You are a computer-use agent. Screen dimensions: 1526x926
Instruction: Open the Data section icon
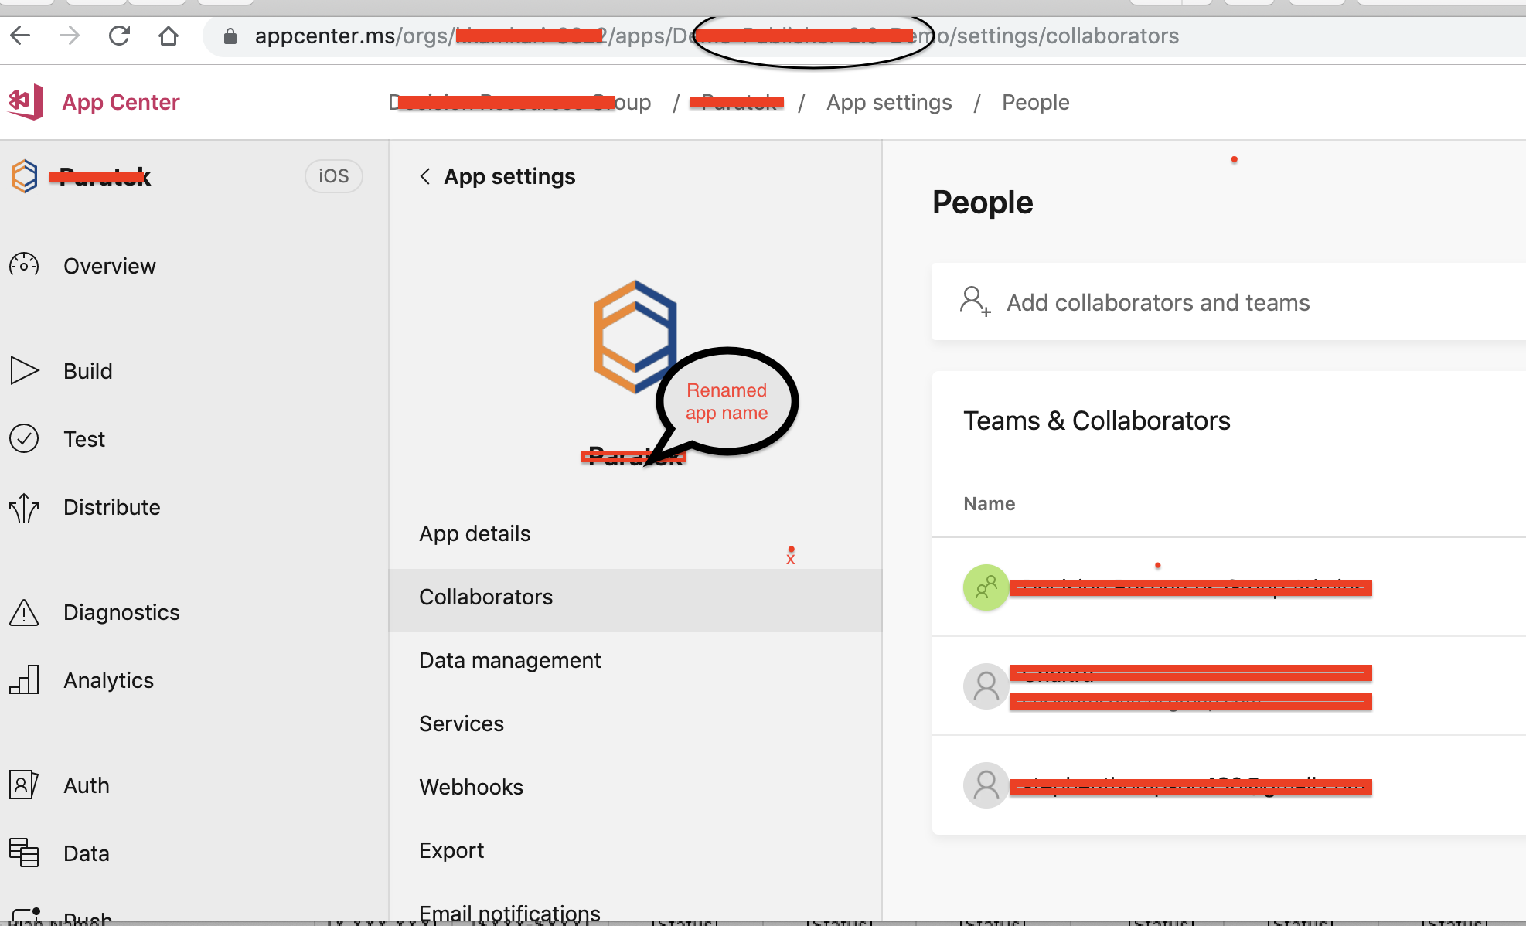coord(24,853)
